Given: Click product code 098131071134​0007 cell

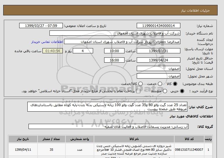Looking at the screenshot, I should [189, 150].
